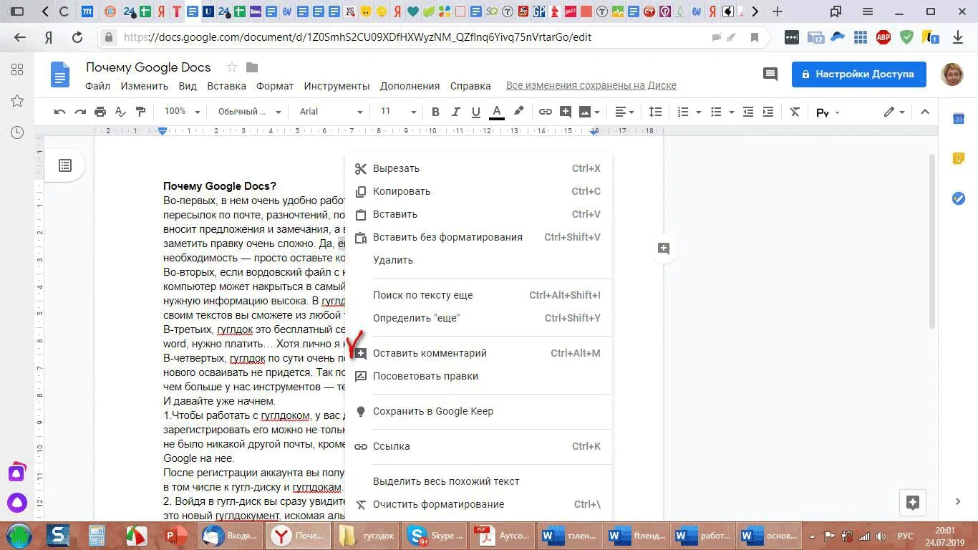
Task: Show the document outline panel
Action: [65, 165]
